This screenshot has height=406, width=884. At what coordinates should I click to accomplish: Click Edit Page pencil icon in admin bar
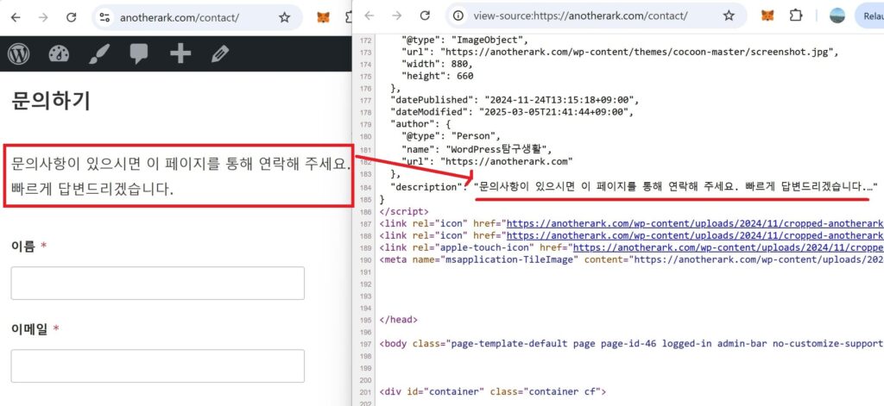[220, 54]
